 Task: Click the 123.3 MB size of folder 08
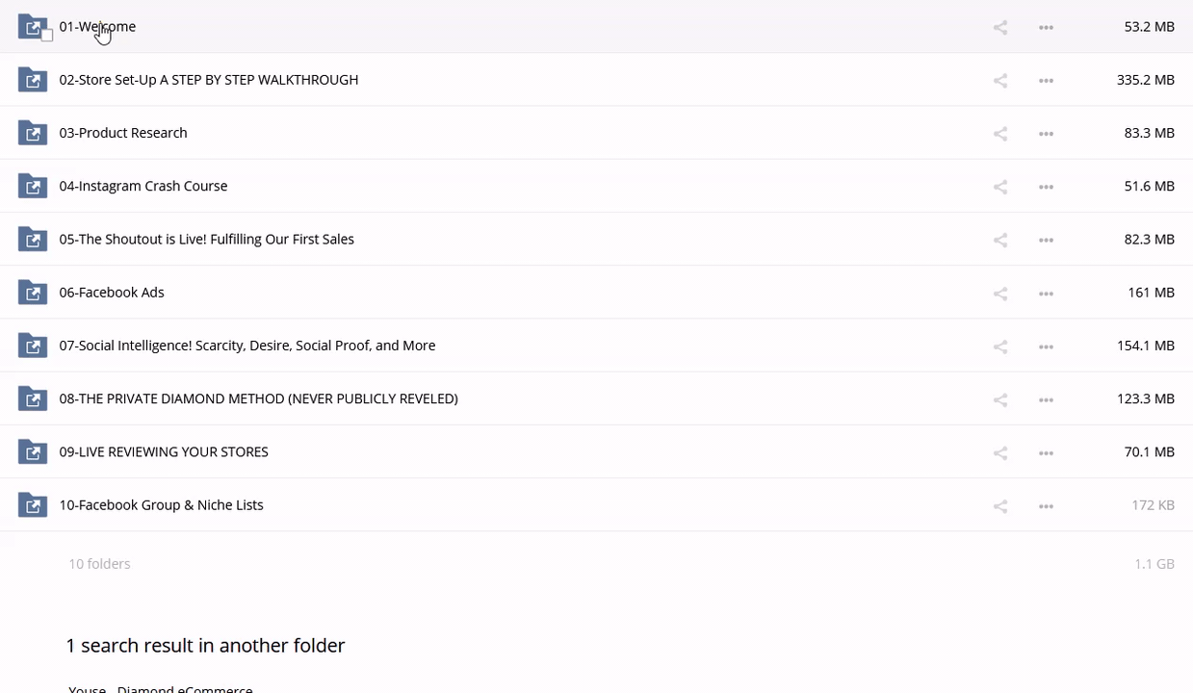[1145, 398]
